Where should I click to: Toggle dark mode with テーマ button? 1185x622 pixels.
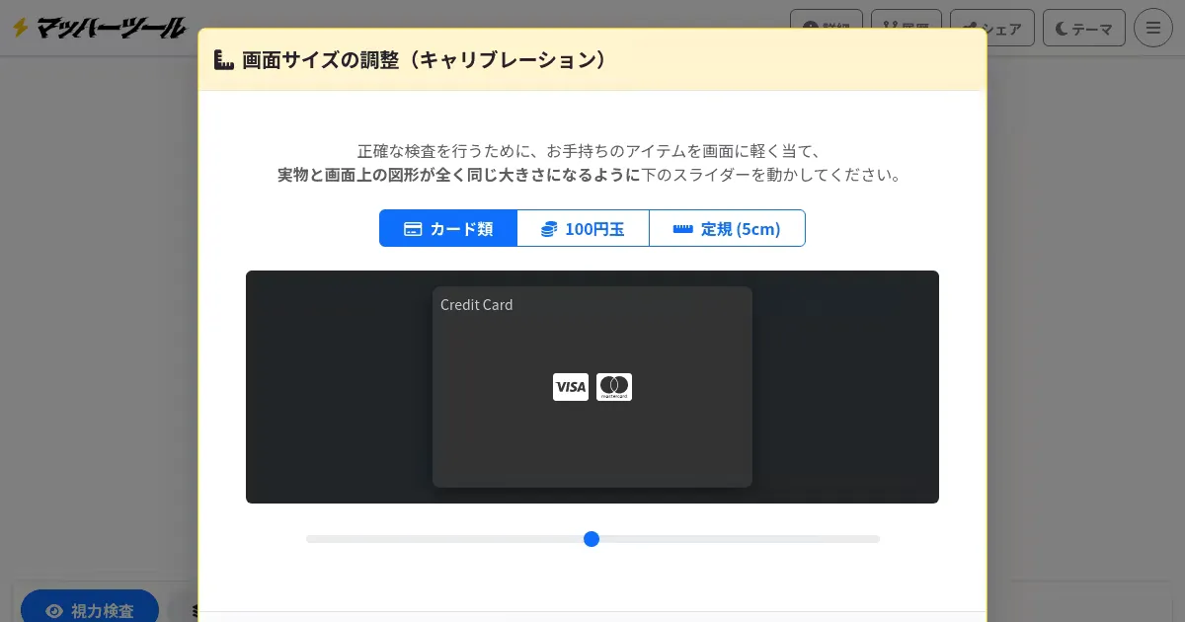pos(1083,28)
